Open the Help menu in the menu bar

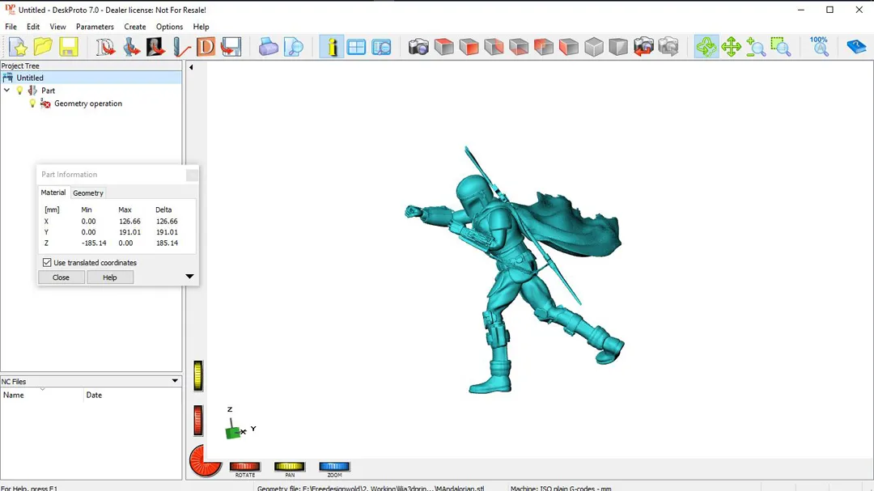click(x=202, y=27)
